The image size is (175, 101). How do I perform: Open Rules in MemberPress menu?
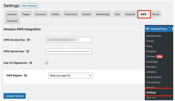tap(149, 46)
